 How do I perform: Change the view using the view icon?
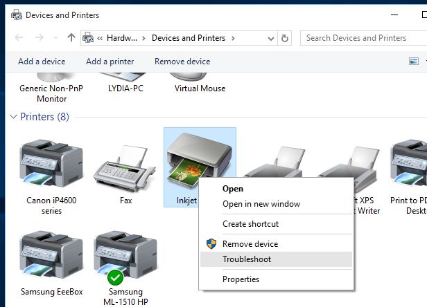tap(414, 62)
